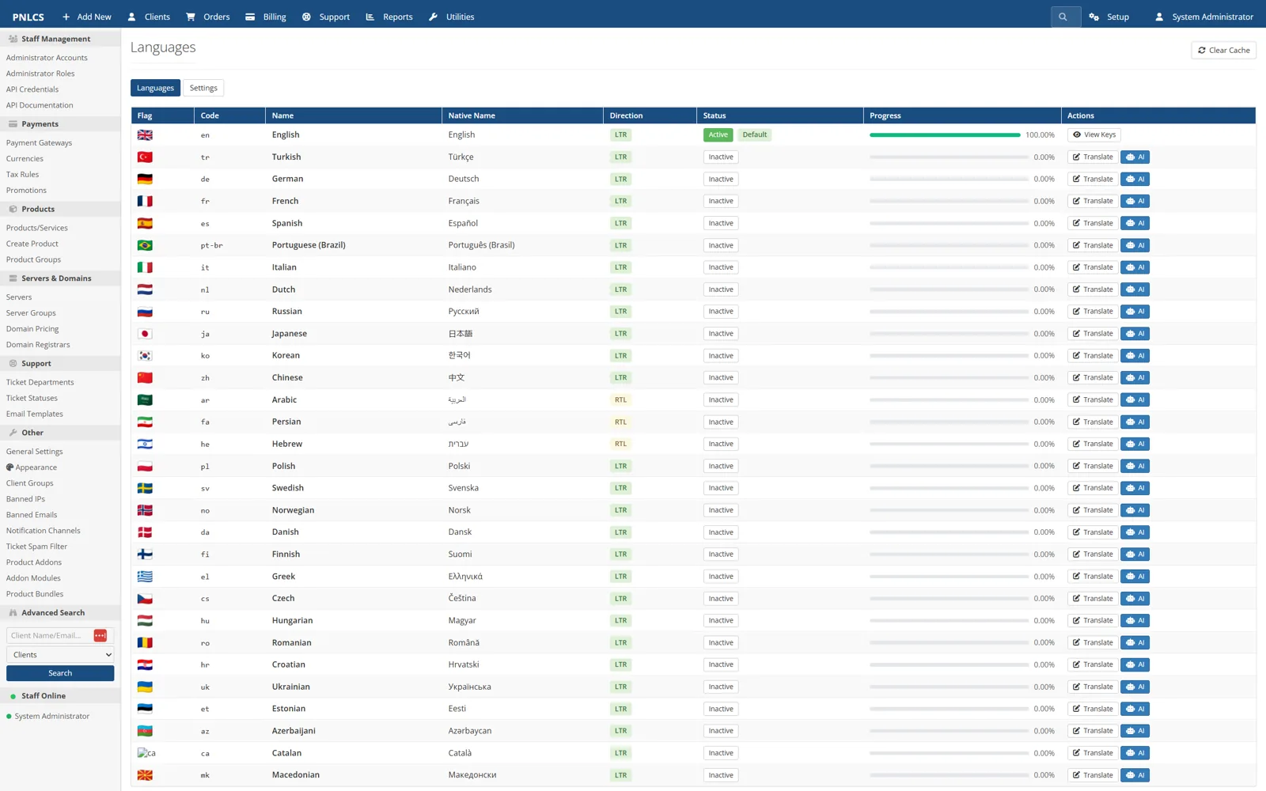Open the Billing menu
This screenshot has height=791, width=1266.
[266, 17]
